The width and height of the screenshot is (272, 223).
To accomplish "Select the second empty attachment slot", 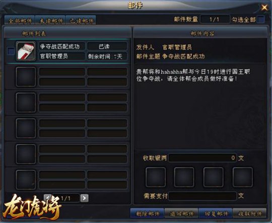I will (x=184, y=177).
